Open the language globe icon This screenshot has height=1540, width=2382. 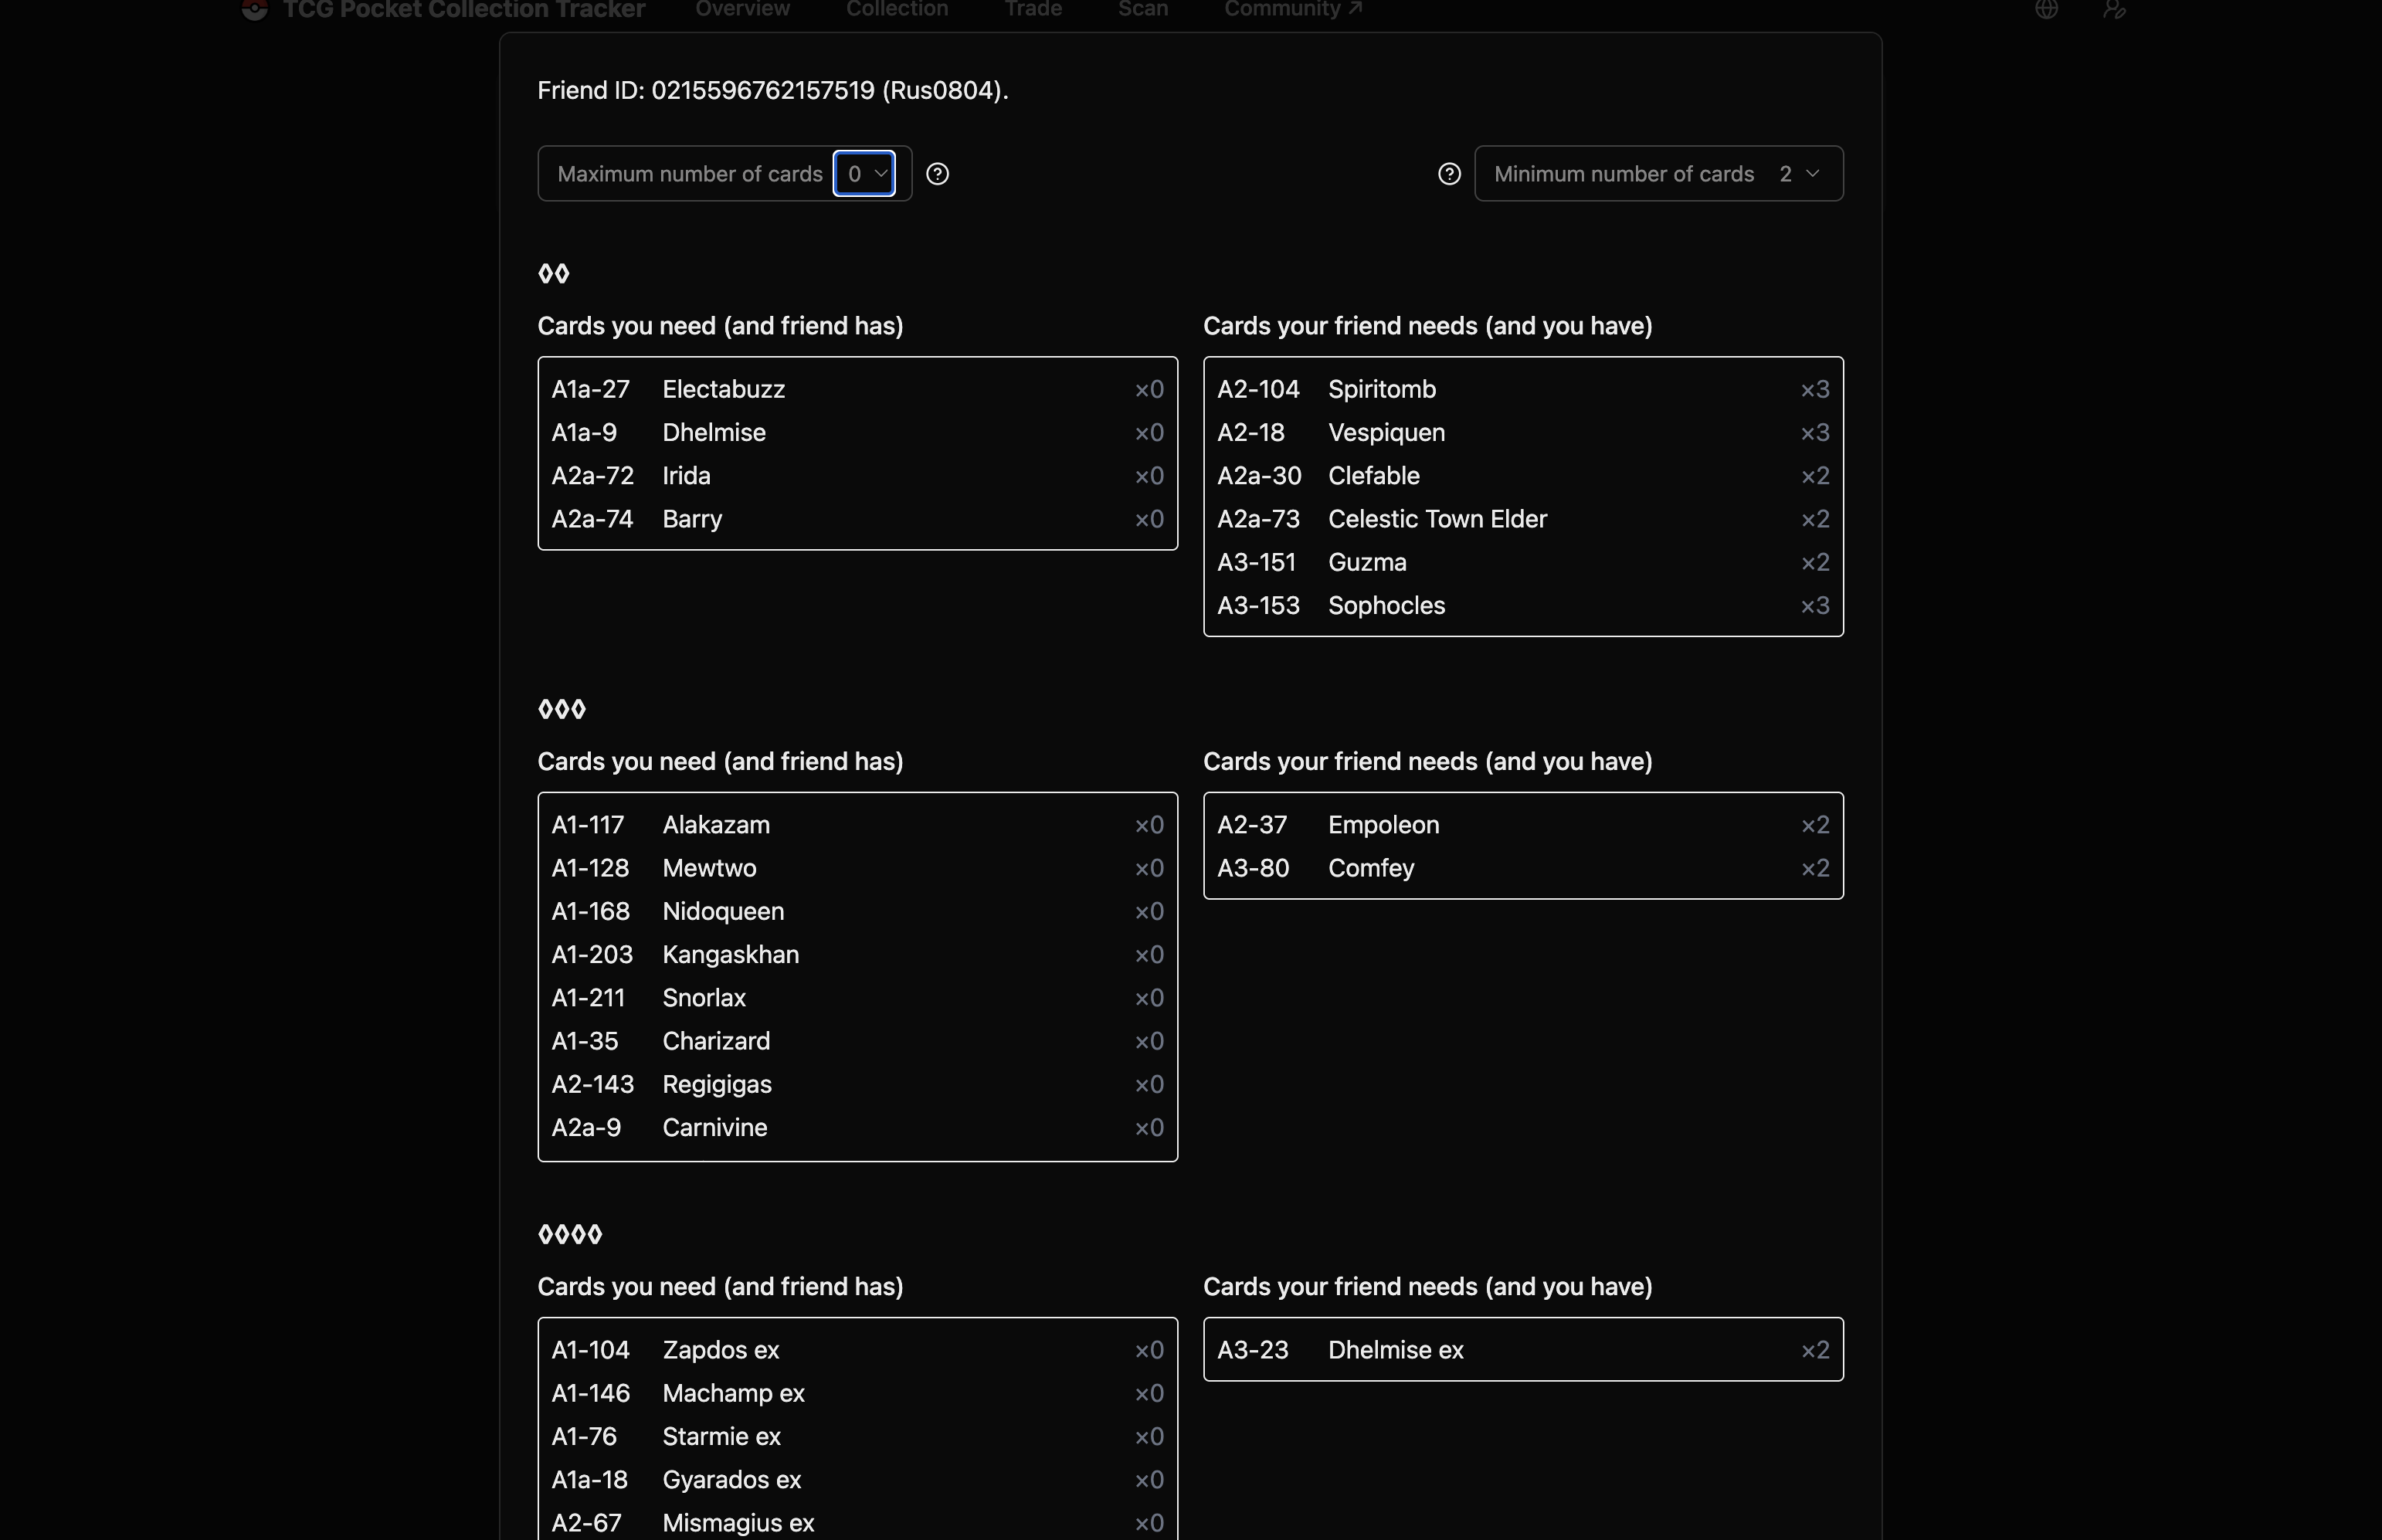[2046, 9]
